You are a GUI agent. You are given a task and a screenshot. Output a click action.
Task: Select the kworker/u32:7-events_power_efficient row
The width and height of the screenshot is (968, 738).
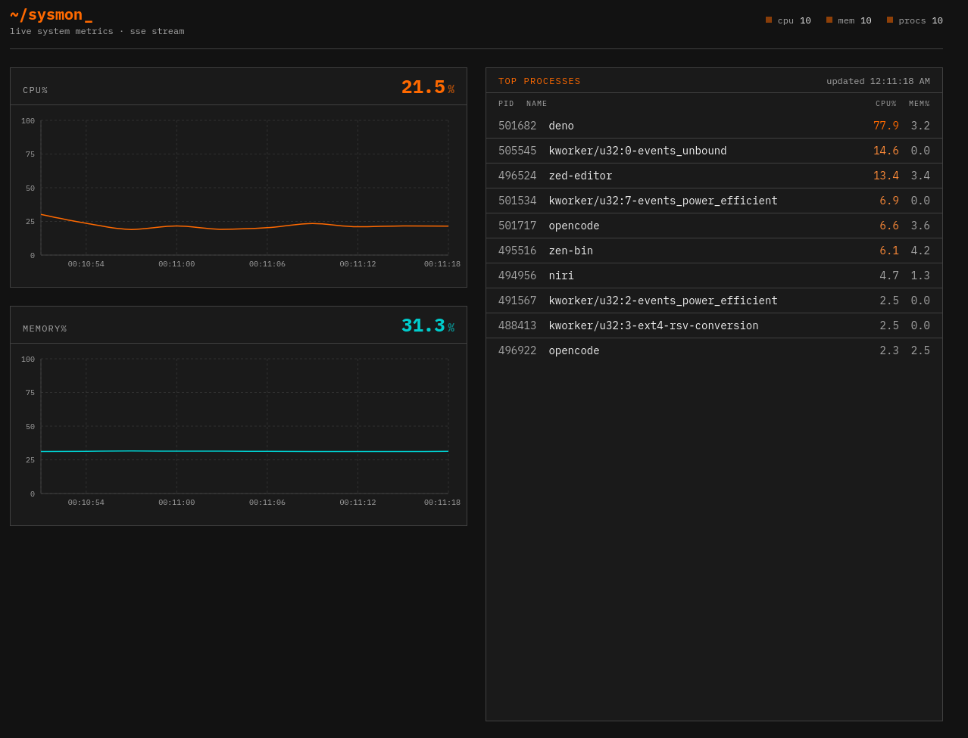pyautogui.click(x=714, y=201)
